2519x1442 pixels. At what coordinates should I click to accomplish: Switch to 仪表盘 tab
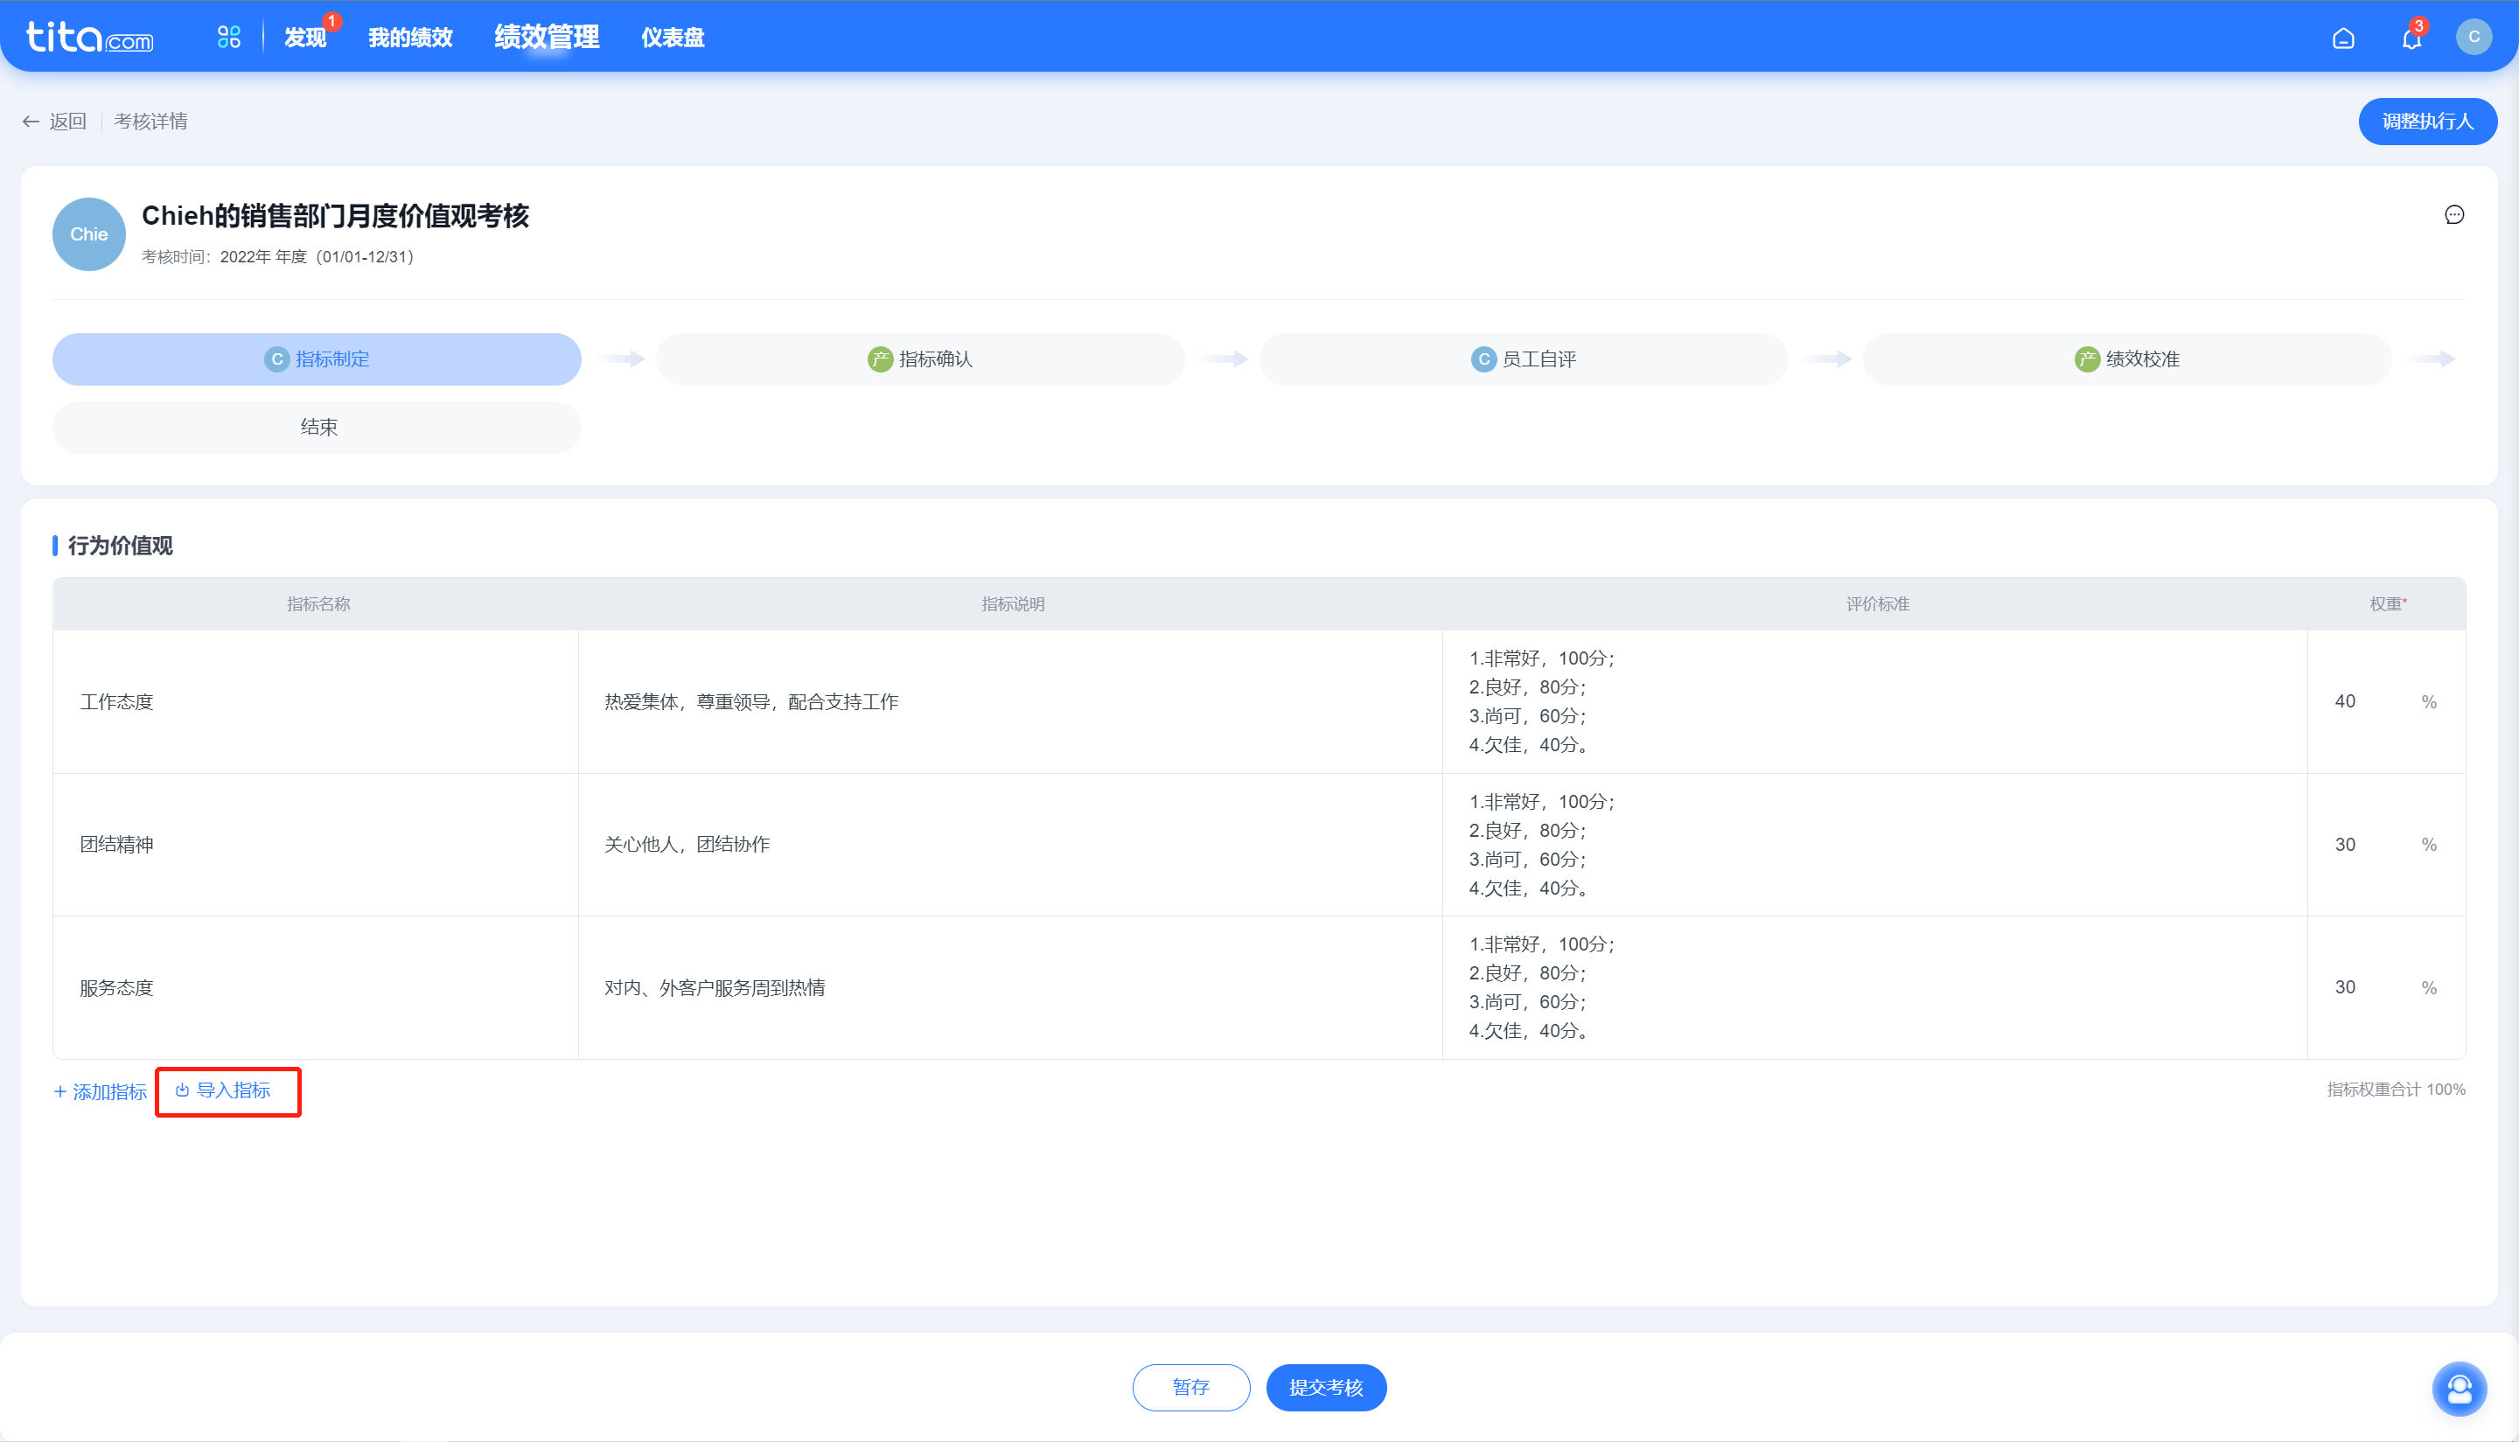pos(673,38)
